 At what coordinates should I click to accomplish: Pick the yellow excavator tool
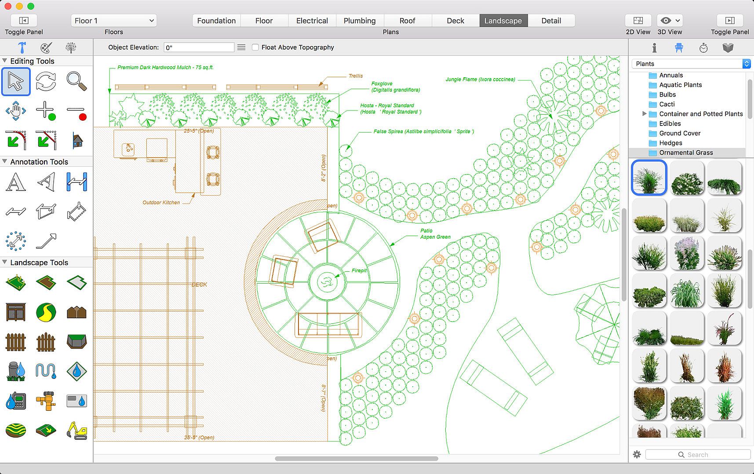(x=76, y=430)
